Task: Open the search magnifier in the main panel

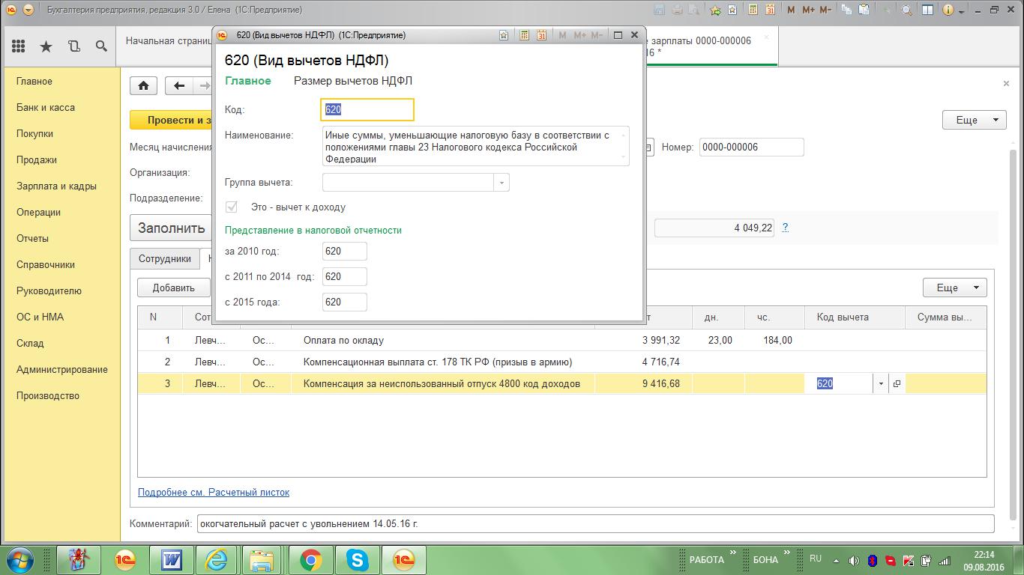Action: pos(101,46)
